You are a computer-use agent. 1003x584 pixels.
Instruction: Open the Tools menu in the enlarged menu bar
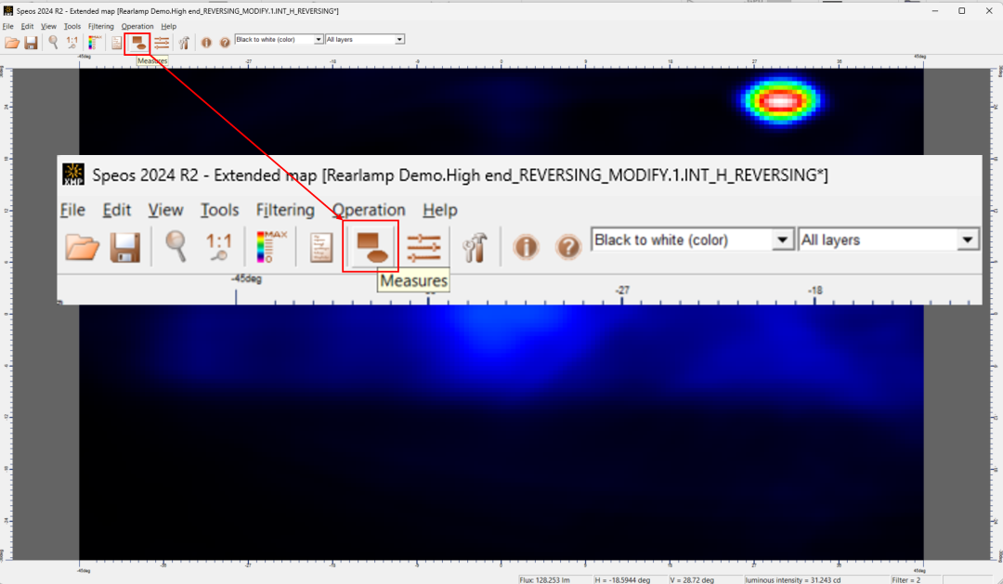click(220, 210)
